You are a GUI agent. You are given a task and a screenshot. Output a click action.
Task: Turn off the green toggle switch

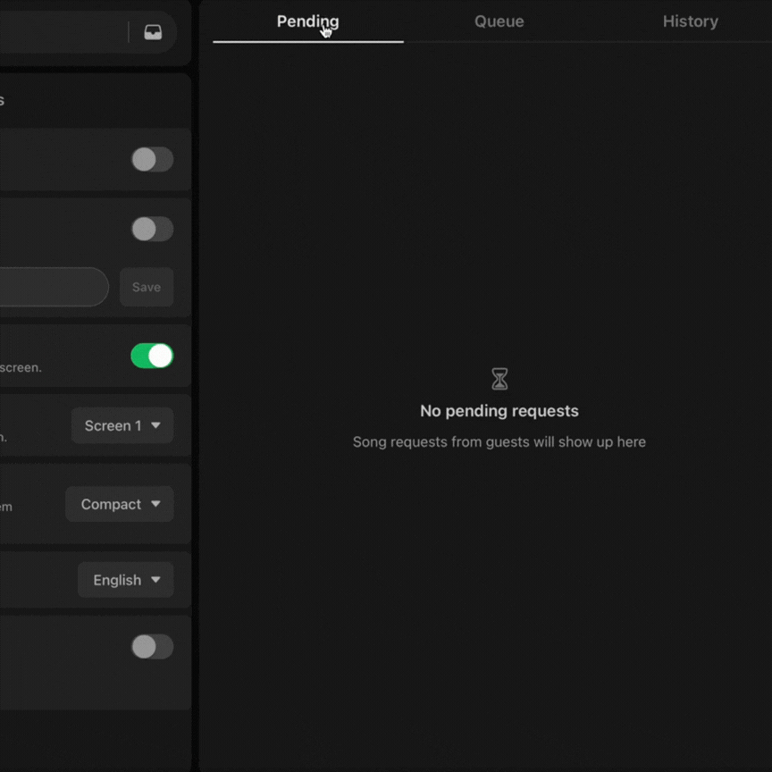[152, 356]
